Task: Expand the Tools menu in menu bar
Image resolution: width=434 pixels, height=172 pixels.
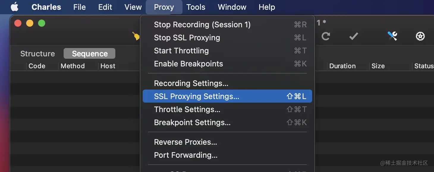Action: [196, 7]
